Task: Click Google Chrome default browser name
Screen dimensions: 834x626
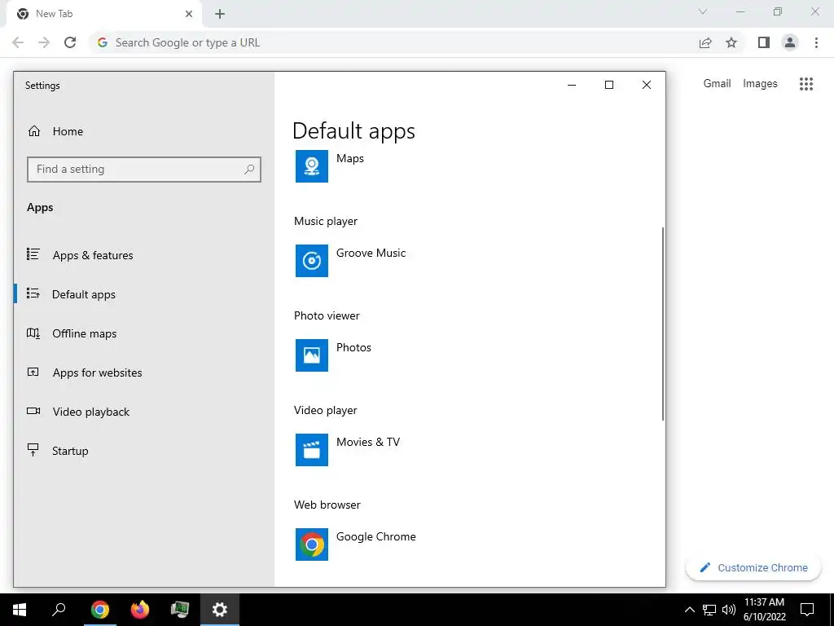Action: 376,536
